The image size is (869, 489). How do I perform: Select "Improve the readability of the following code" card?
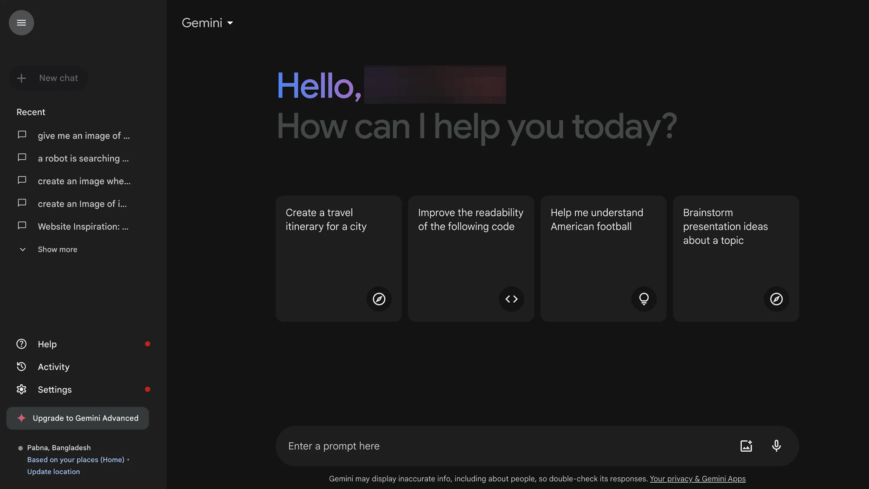pyautogui.click(x=471, y=259)
